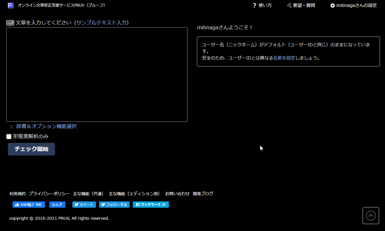Open settings via the gear icon
The width and height of the screenshot is (385, 231).
332,5
